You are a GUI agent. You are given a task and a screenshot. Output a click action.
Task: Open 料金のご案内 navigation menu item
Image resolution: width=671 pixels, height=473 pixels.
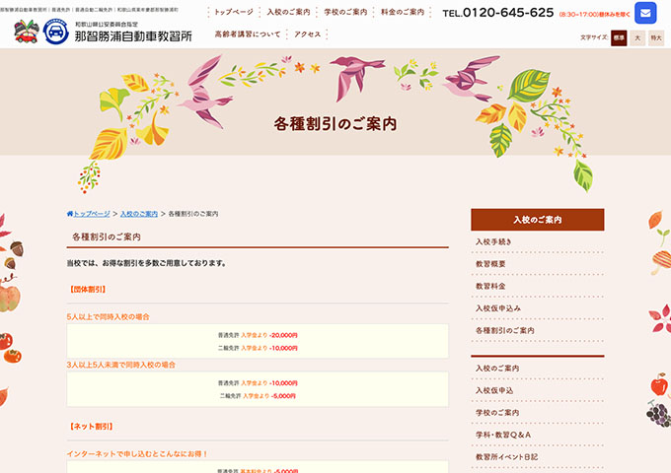403,13
